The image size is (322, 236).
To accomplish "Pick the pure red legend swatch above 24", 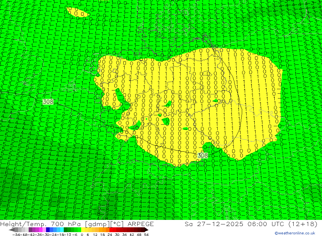I will tap(111, 230).
